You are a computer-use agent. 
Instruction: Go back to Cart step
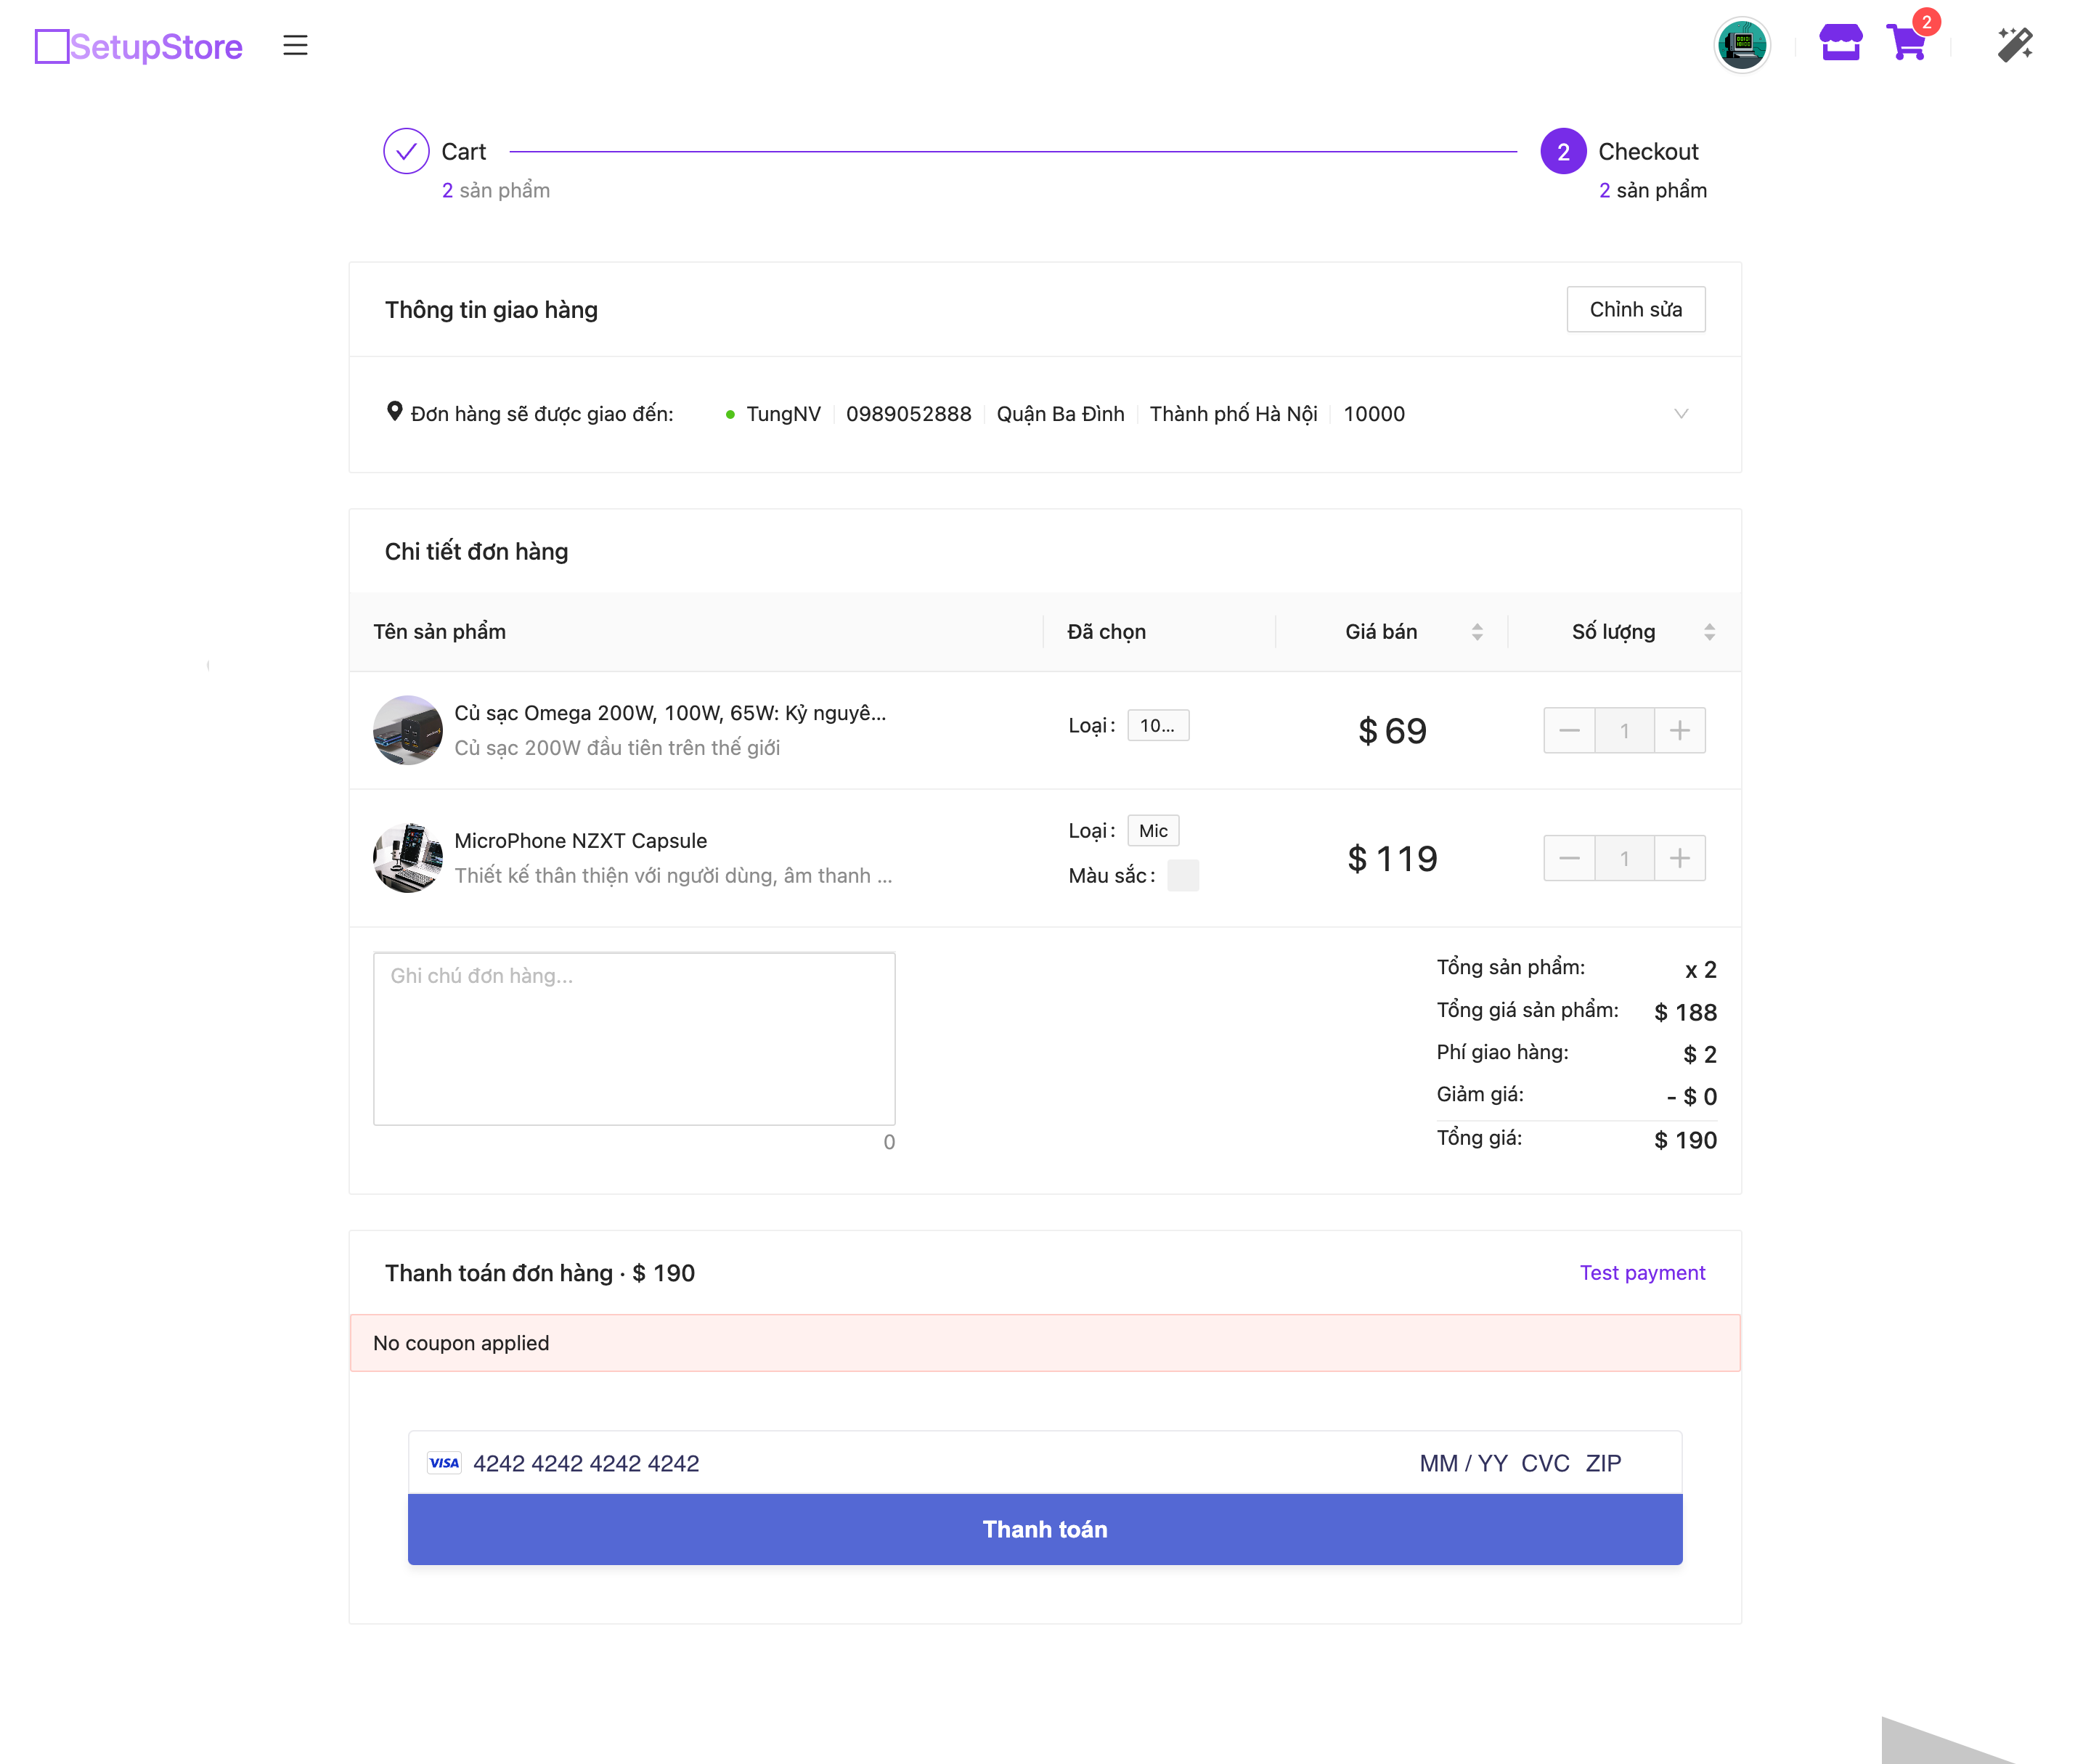463,151
